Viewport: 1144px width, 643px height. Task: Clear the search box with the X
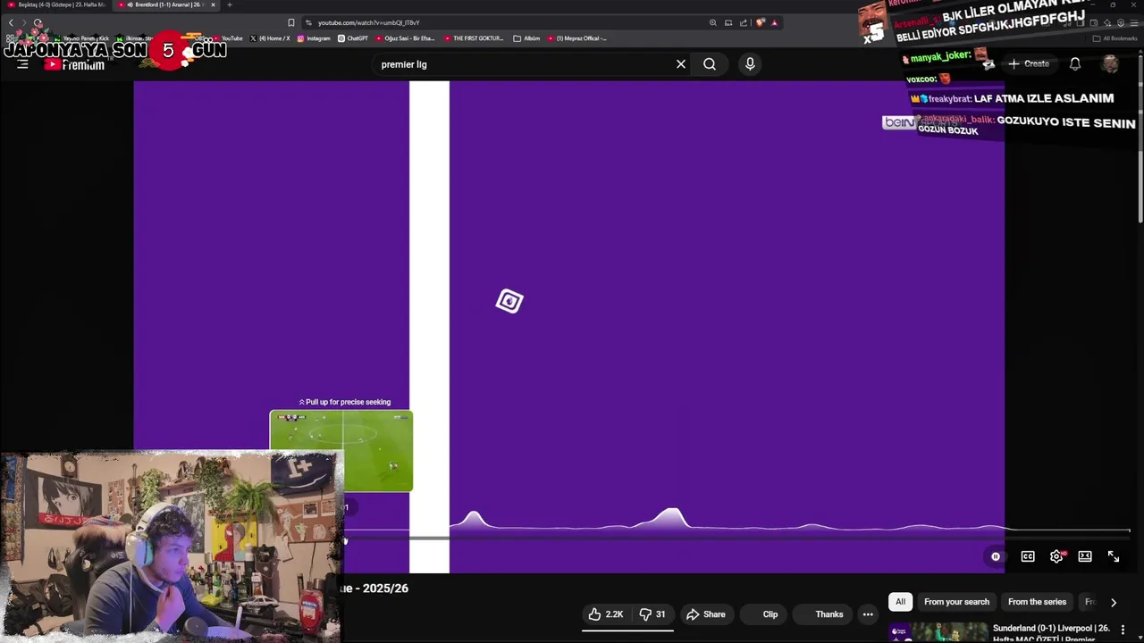(x=681, y=64)
